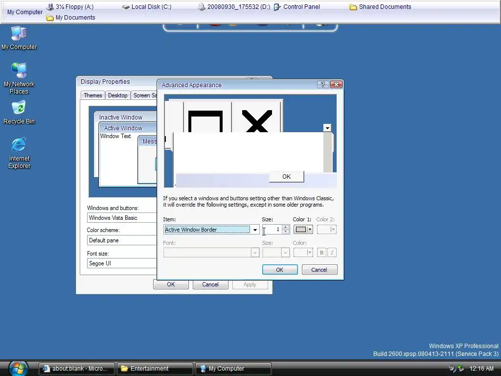Open Shared Documents from top toolbar
Screen dimensions: 501x376
point(380,7)
